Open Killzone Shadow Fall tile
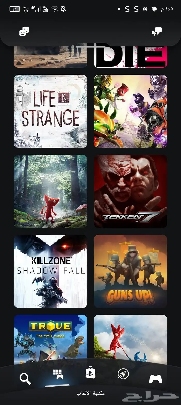This screenshot has width=181, height=405. coord(50,271)
